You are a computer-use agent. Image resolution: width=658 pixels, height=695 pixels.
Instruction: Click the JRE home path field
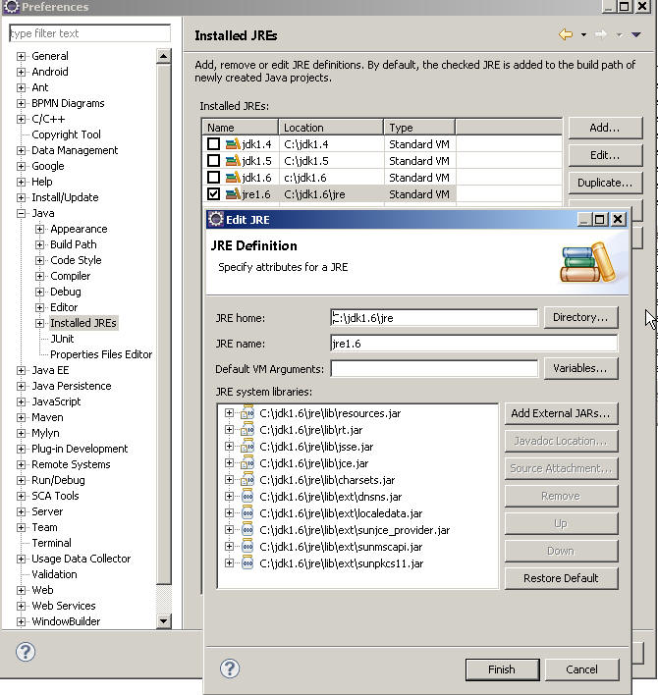434,318
